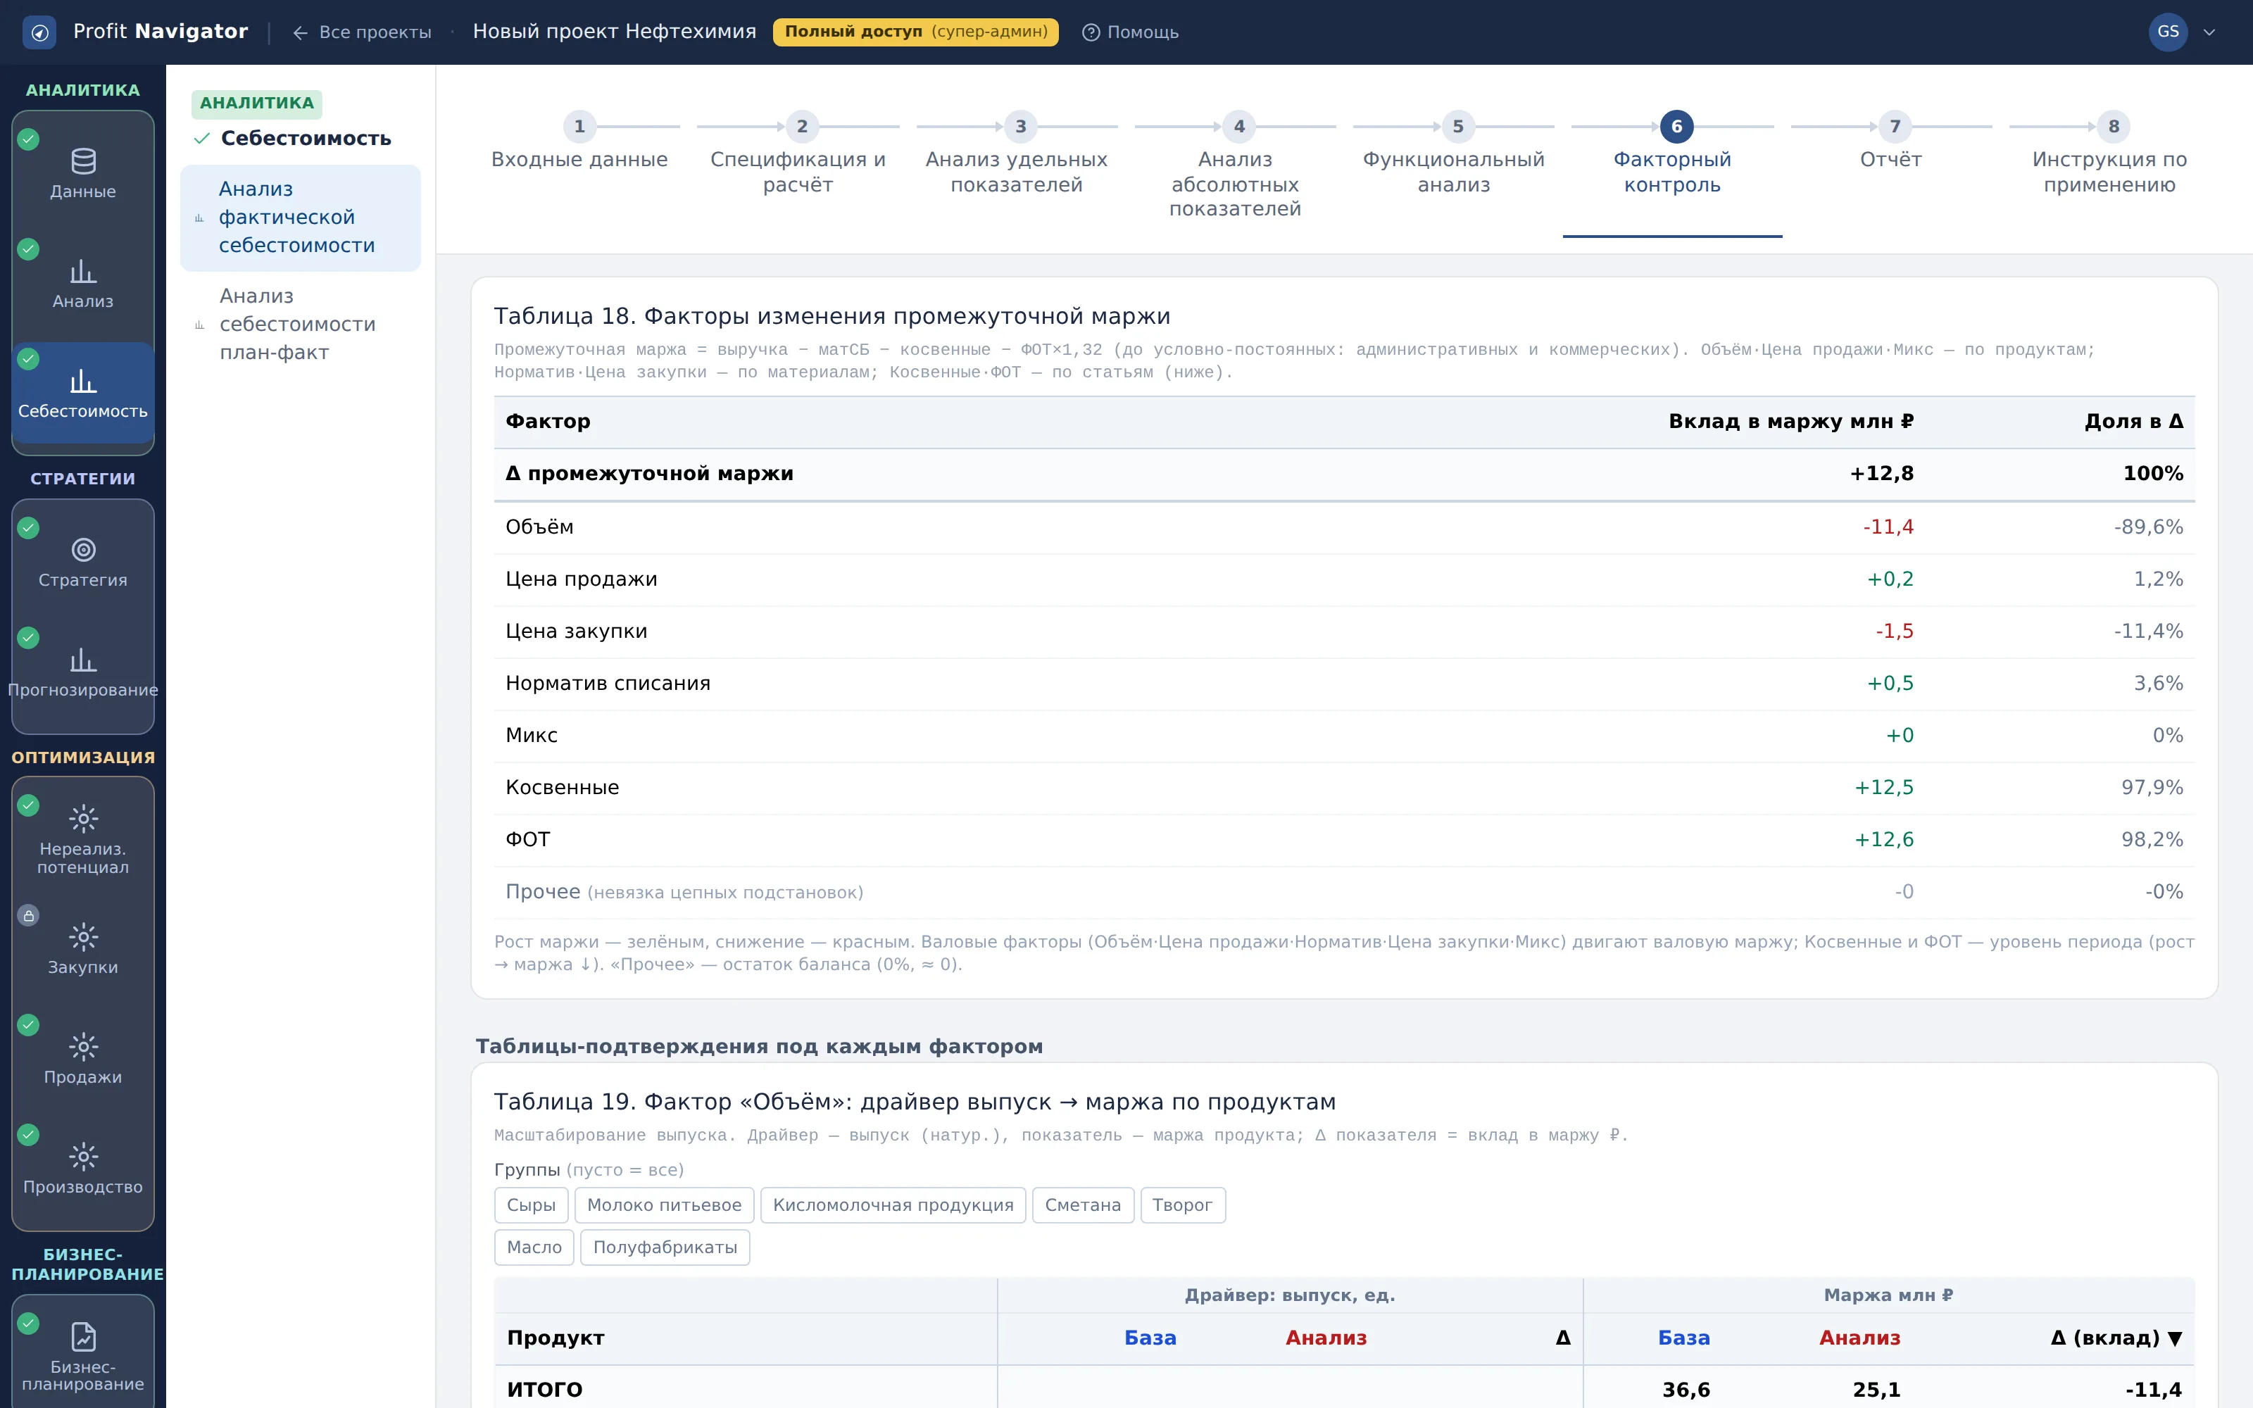Toggle the Творог group filter chip
Image resolution: width=2253 pixels, height=1408 pixels.
pyautogui.click(x=1182, y=1205)
